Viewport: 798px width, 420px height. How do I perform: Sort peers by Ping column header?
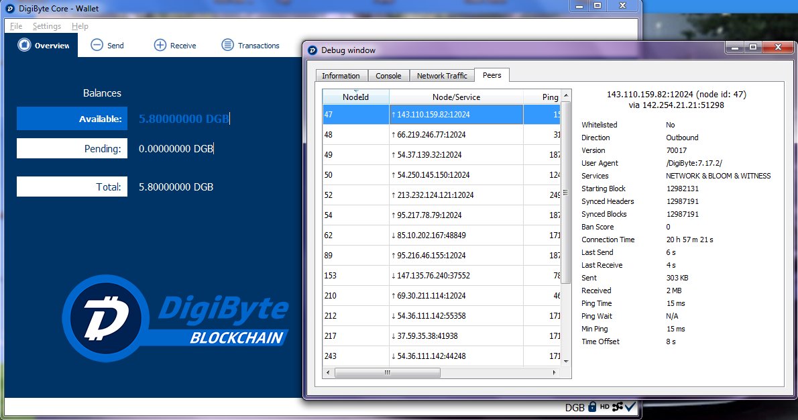(542, 97)
